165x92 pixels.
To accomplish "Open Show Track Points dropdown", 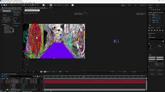I will [x=17, y=18].
